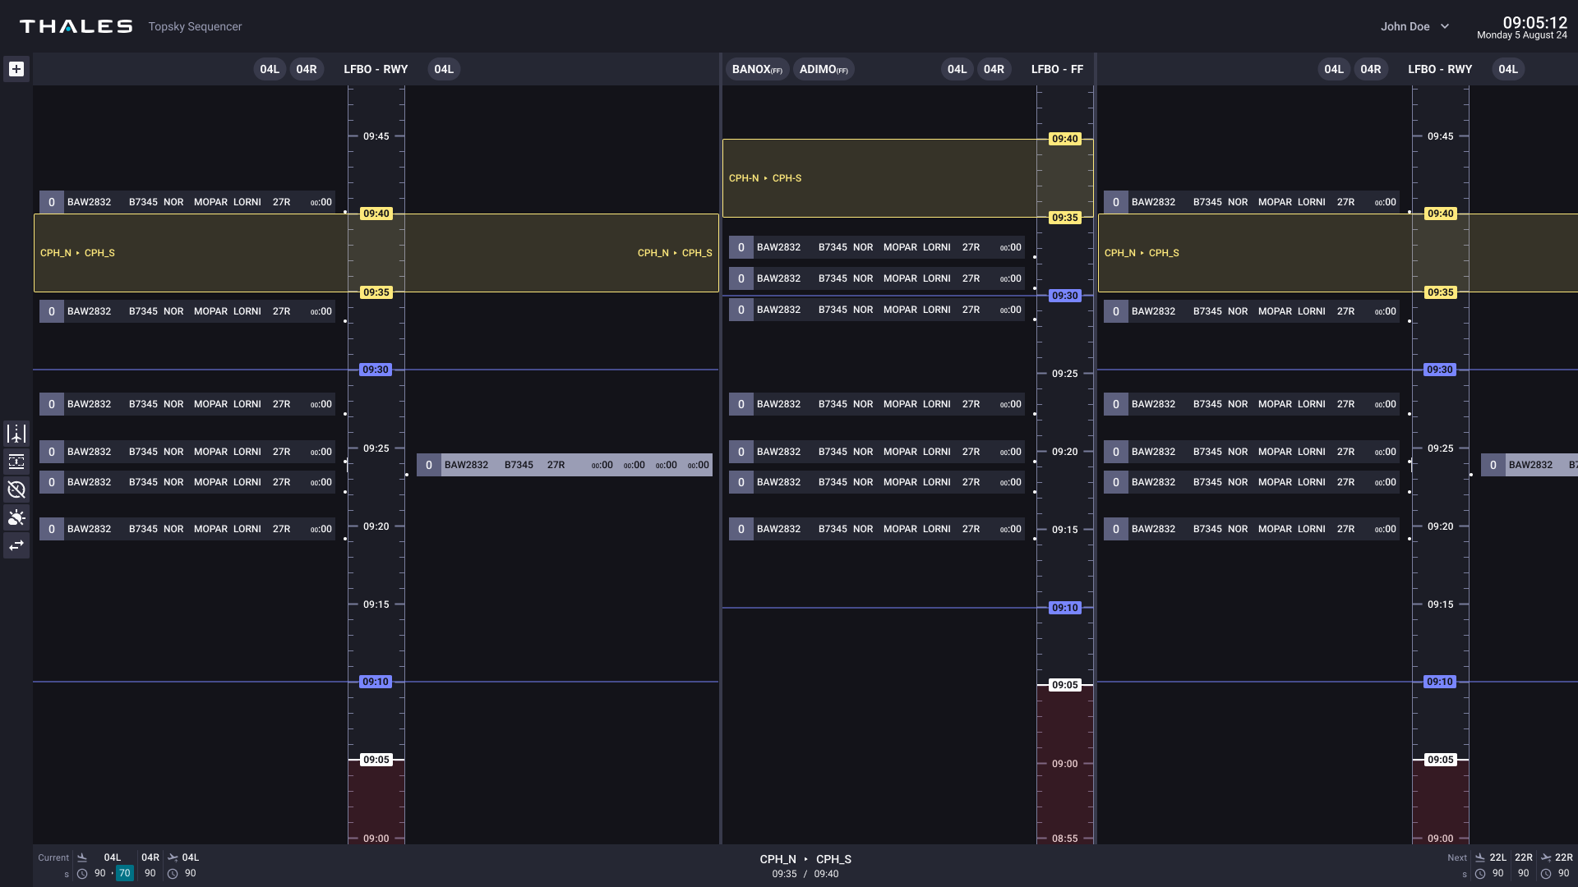1578x887 pixels.
Task: Select the cut-off BAW2832 strip at far right edge
Action: point(1530,465)
